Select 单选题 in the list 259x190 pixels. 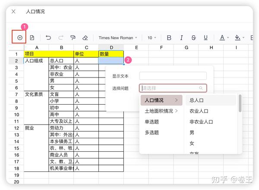tap(152, 122)
